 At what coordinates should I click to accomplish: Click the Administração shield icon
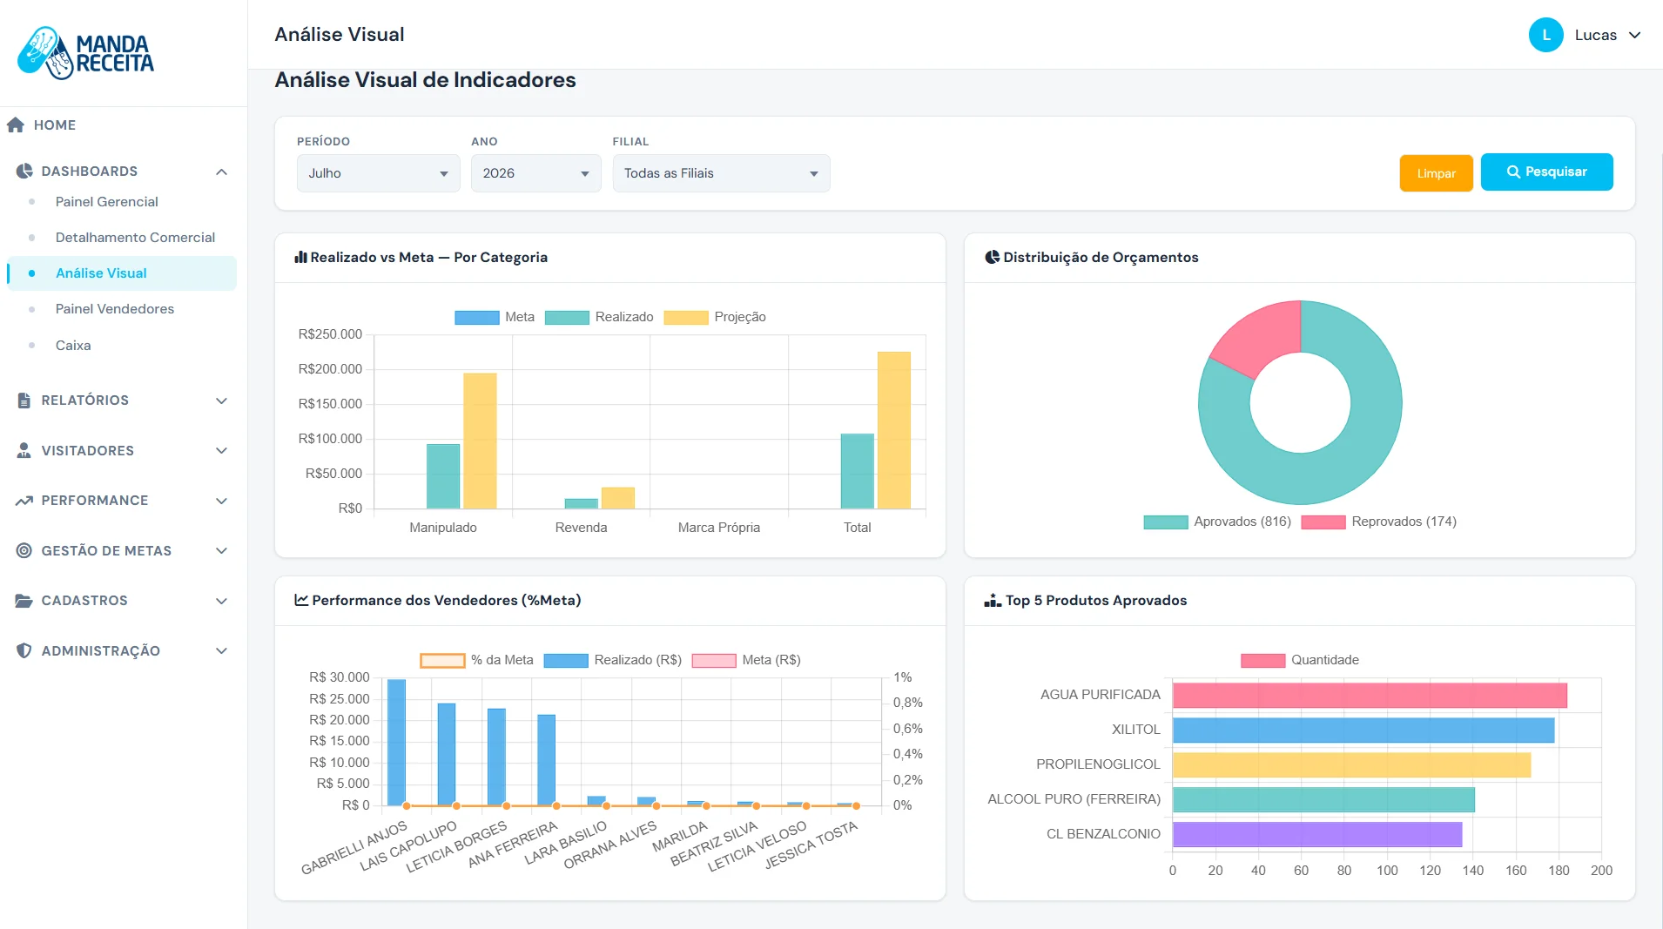coord(24,650)
